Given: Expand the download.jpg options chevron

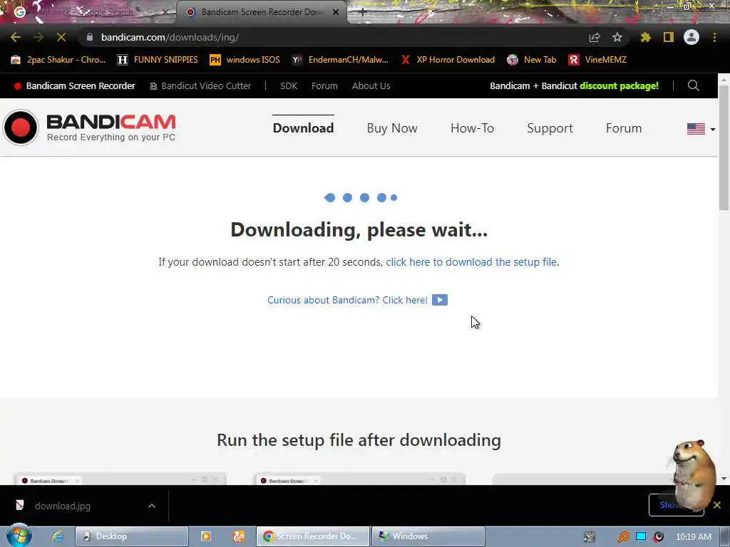Looking at the screenshot, I should (x=152, y=506).
